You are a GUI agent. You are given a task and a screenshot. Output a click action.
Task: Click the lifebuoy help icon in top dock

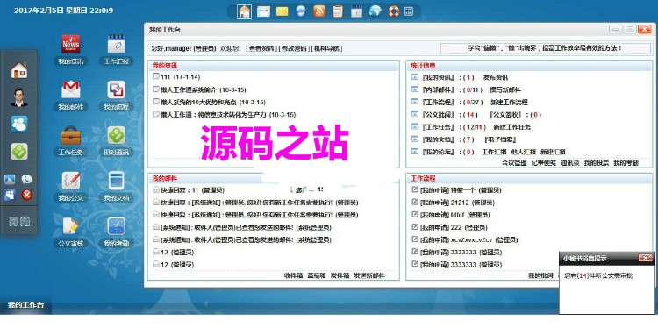coord(394,11)
